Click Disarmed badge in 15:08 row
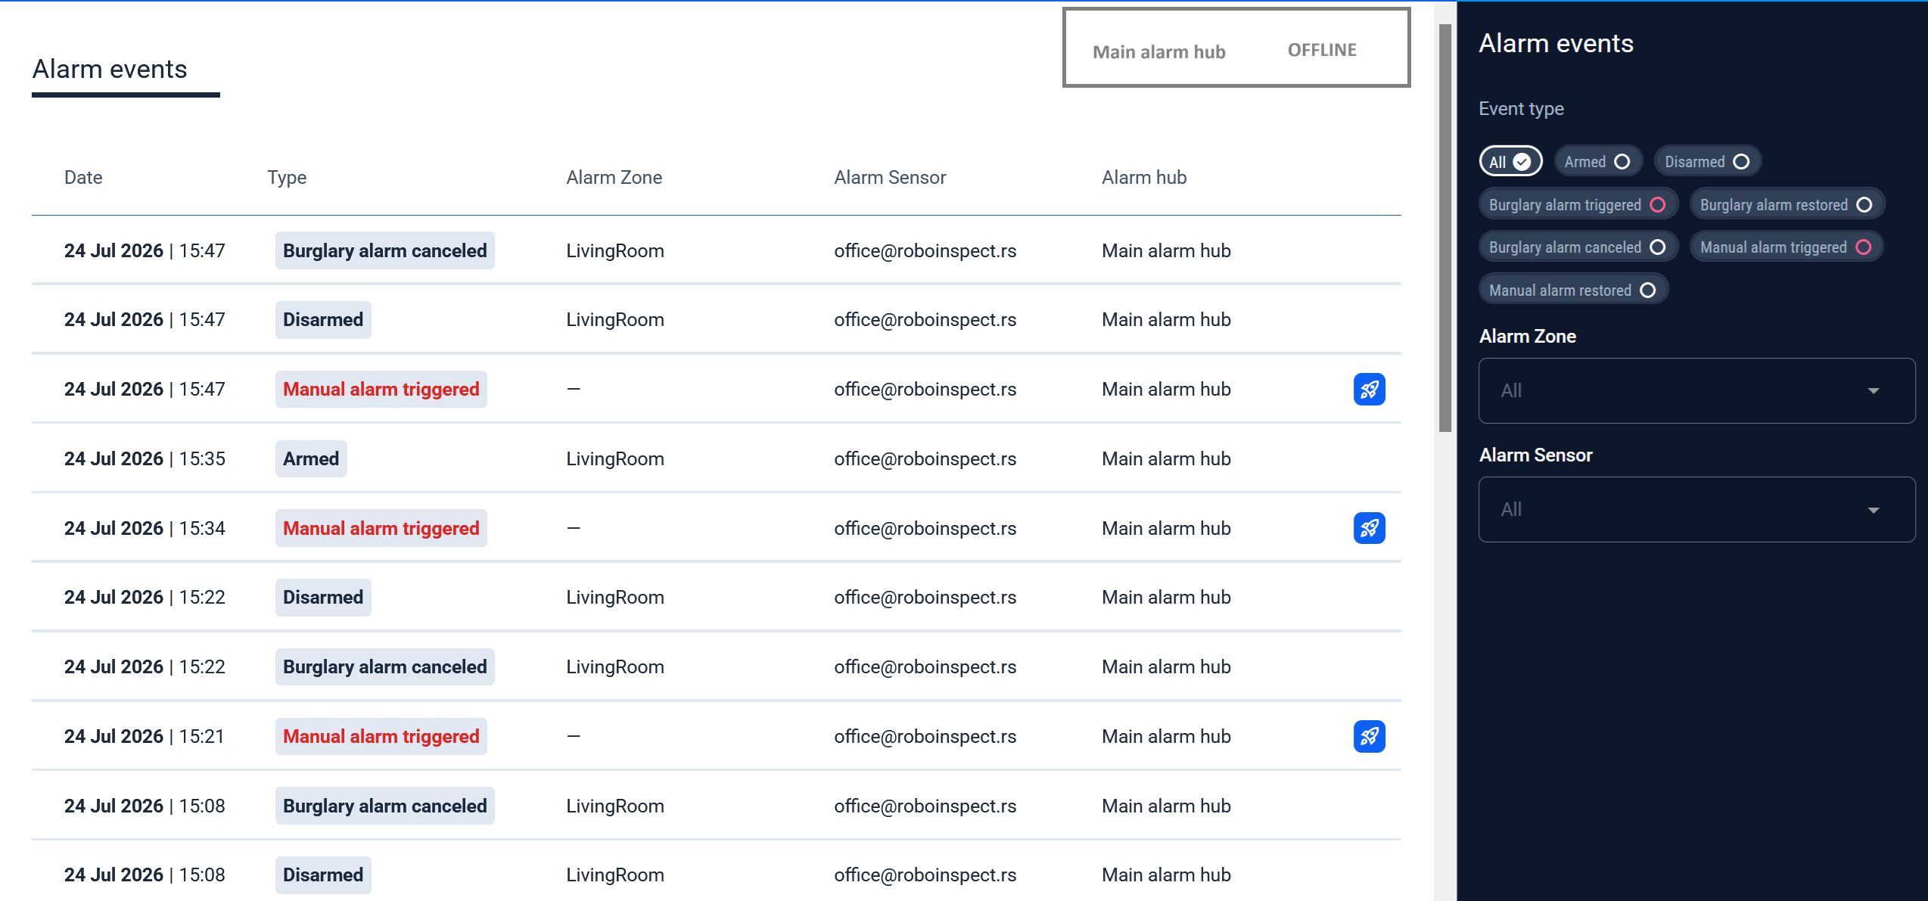This screenshot has height=901, width=1928. (323, 875)
